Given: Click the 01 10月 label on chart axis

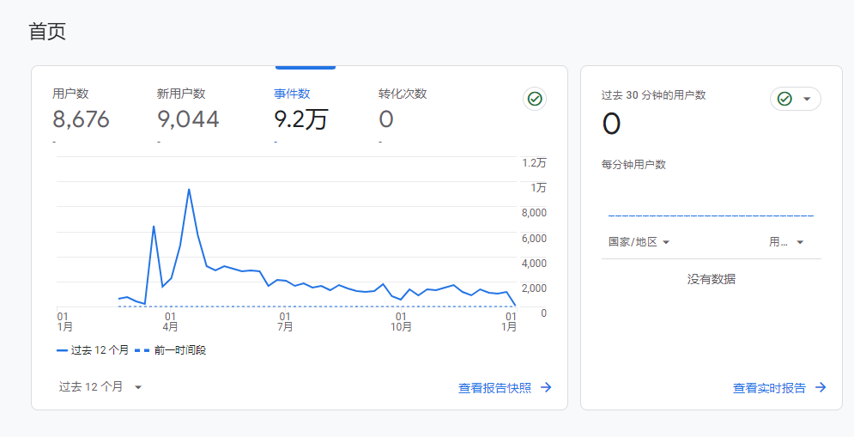Looking at the screenshot, I should pos(401,321).
